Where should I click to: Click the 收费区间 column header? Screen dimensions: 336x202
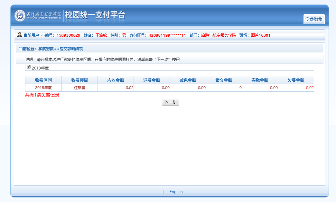point(43,80)
